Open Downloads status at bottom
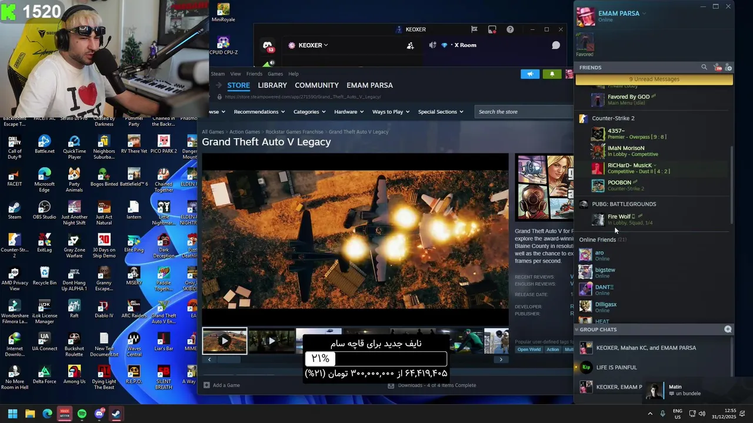The width and height of the screenshot is (753, 423). 432,385
